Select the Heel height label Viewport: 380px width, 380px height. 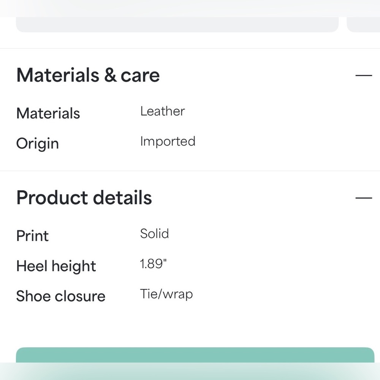(x=56, y=266)
